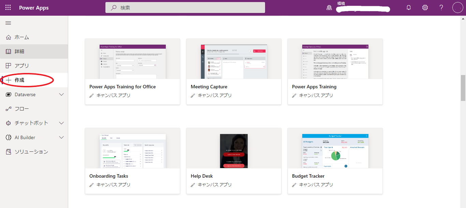Open the settings gear
Image resolution: width=466 pixels, height=208 pixels.
(425, 7)
